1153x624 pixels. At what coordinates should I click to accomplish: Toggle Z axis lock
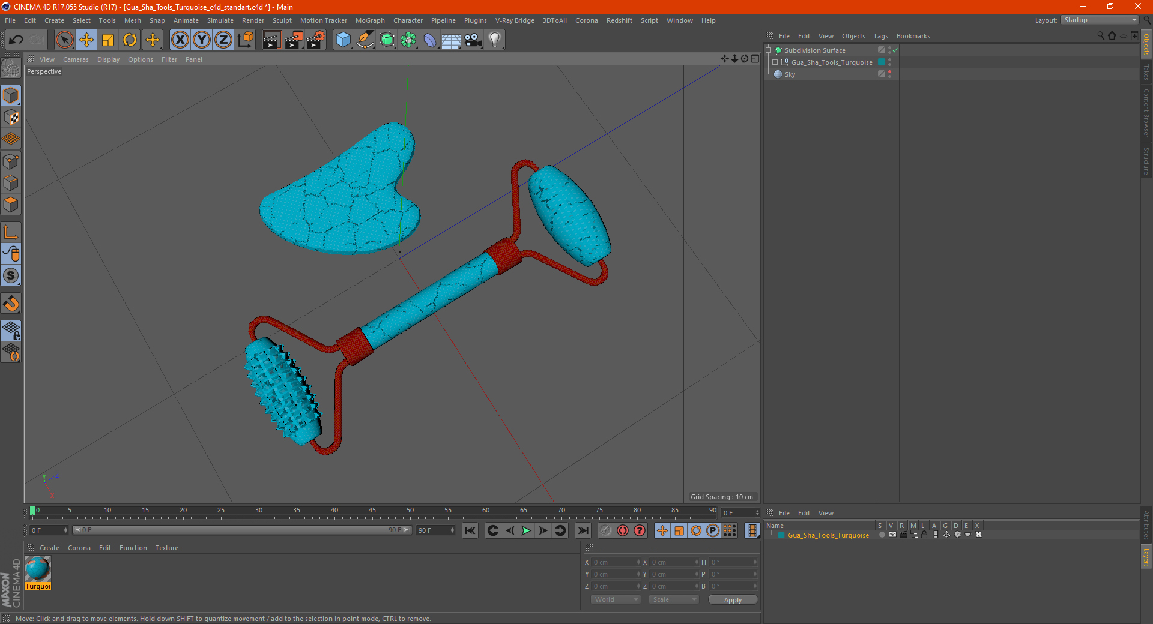point(223,40)
